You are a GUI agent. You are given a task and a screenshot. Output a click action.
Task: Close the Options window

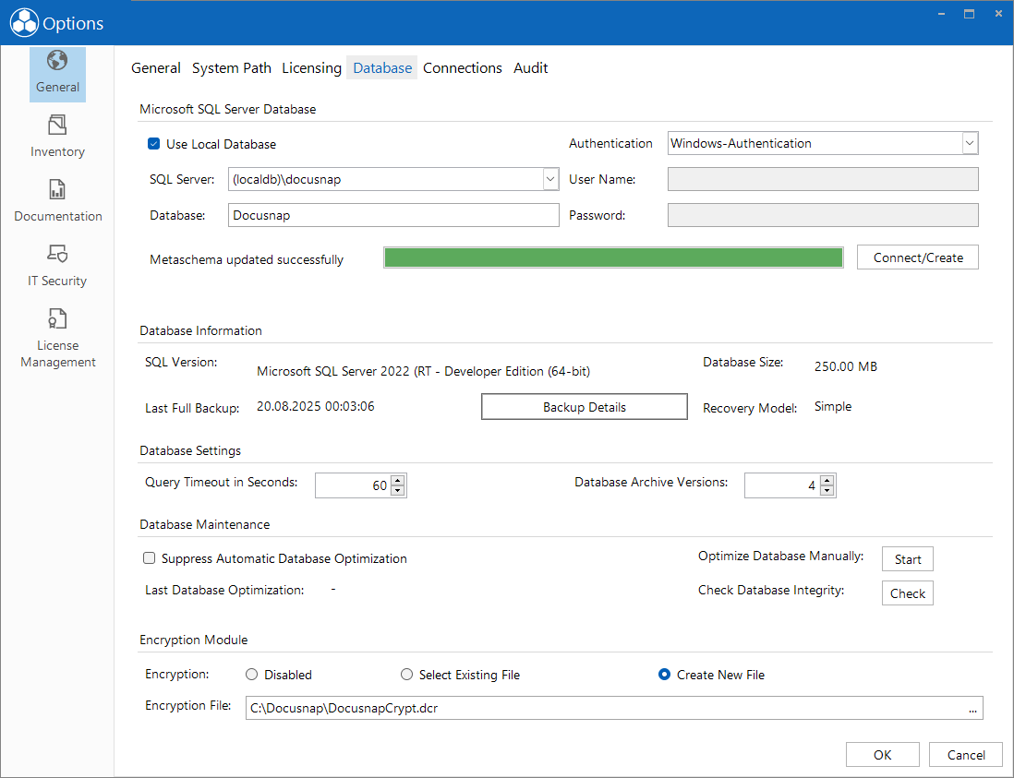997,14
